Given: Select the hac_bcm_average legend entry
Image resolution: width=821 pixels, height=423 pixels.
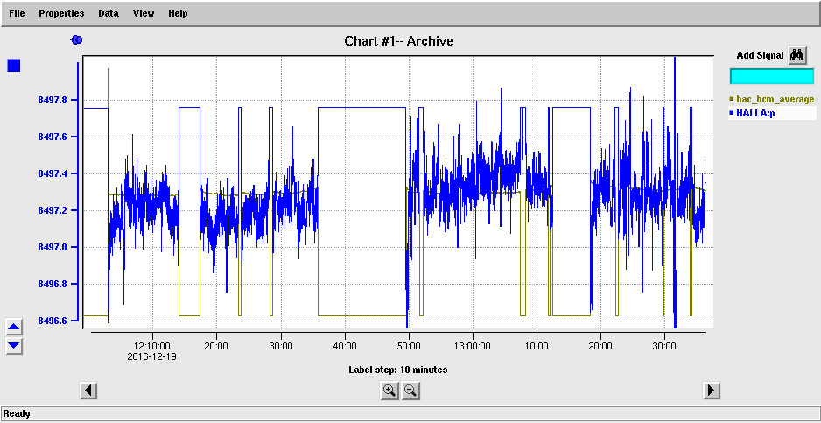Looking at the screenshot, I should [772, 99].
